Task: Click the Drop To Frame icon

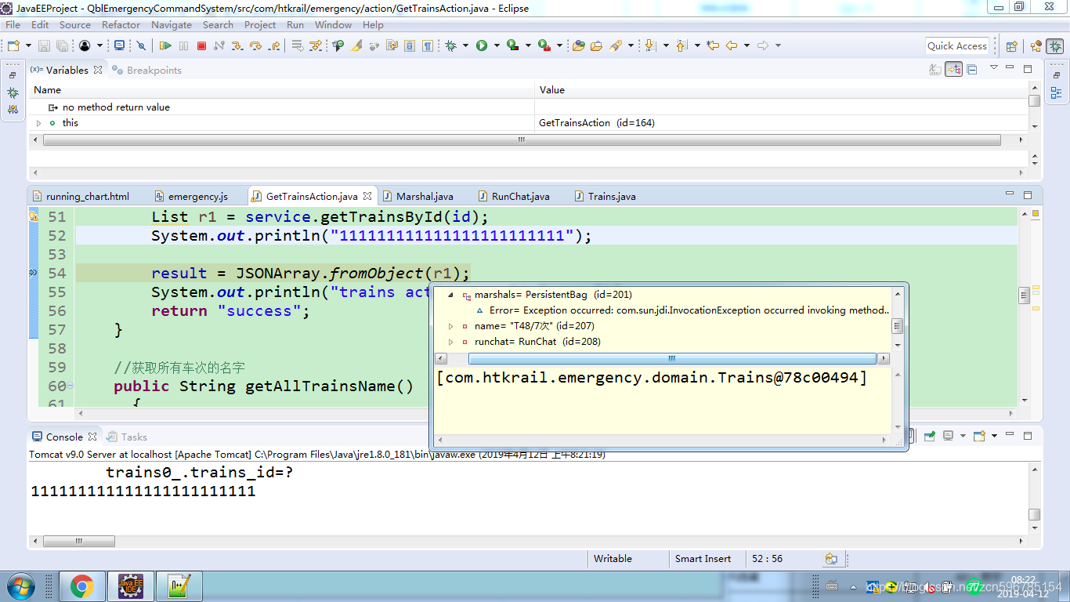Action: 298,45
